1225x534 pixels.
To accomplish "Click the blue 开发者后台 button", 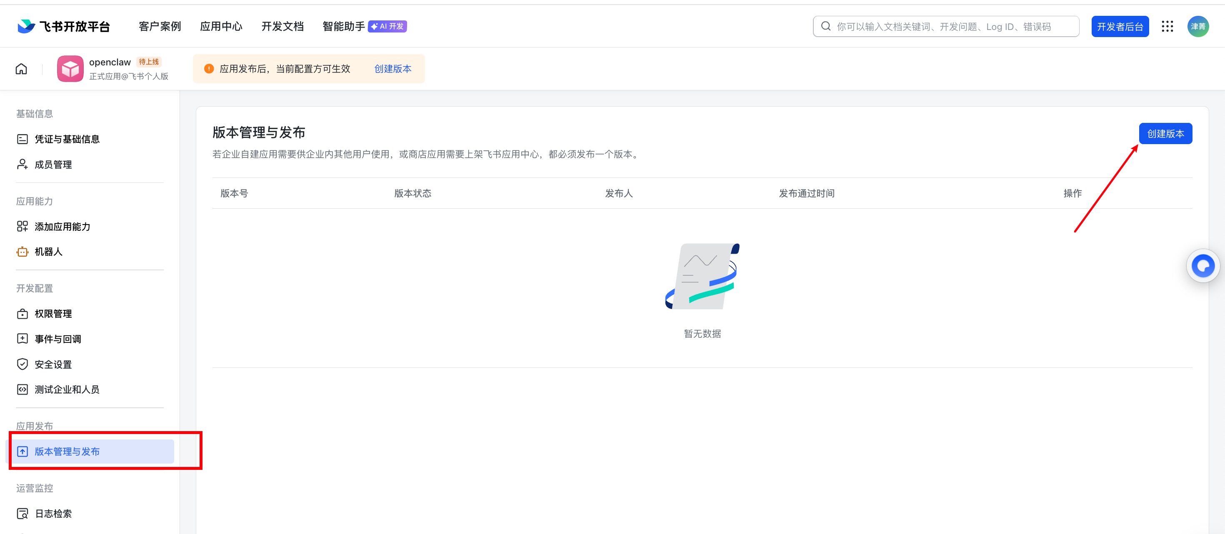I will [1120, 26].
